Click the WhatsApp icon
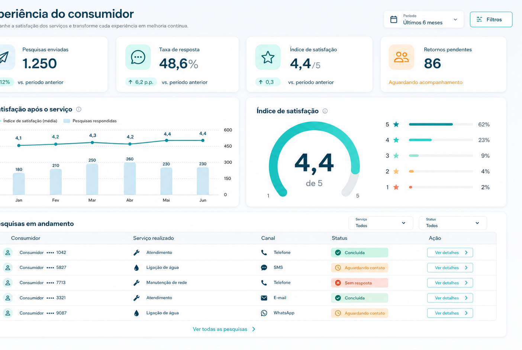This screenshot has height=350, width=522. pos(264,313)
